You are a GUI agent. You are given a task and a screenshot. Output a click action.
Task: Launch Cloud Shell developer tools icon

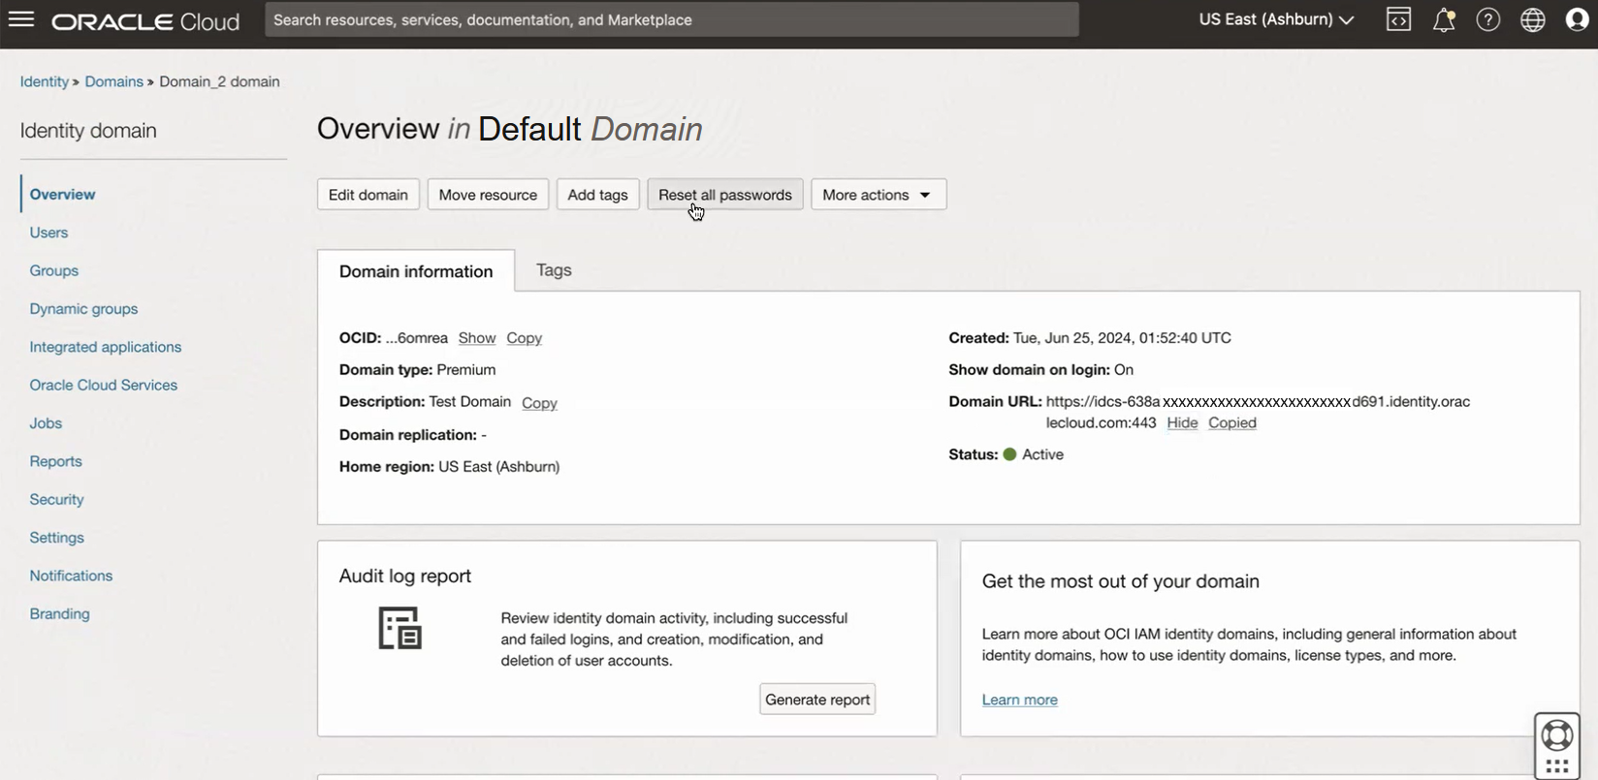point(1398,19)
